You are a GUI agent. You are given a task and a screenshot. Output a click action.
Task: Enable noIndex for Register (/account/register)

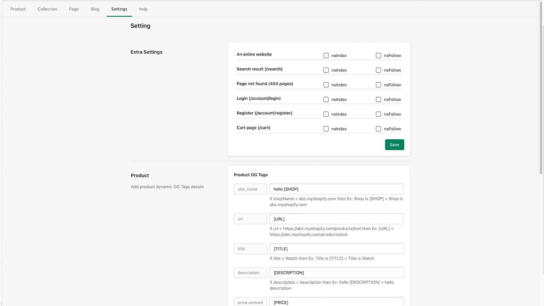coord(326,114)
